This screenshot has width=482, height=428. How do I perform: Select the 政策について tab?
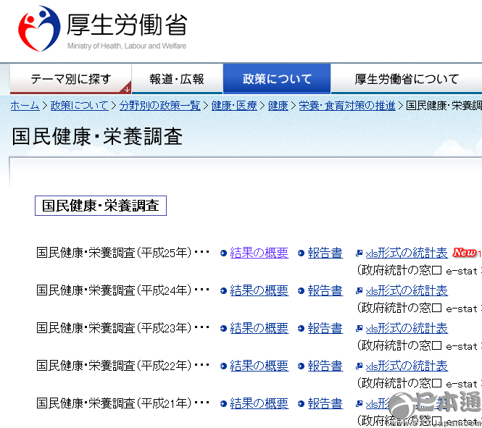tap(277, 79)
